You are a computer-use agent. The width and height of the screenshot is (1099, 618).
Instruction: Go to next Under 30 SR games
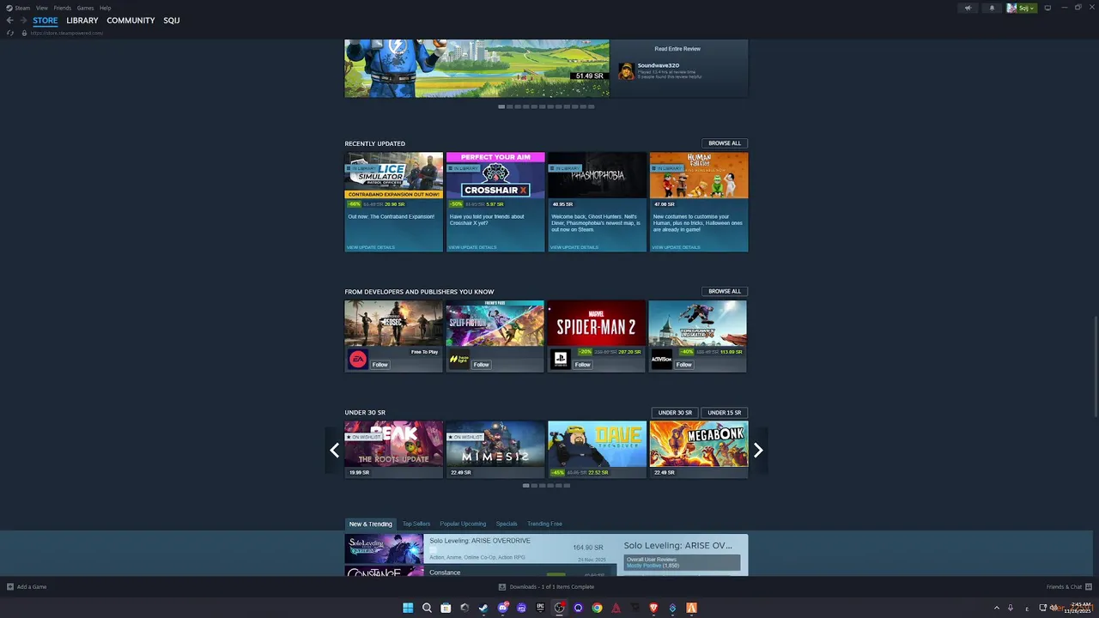[758, 450]
